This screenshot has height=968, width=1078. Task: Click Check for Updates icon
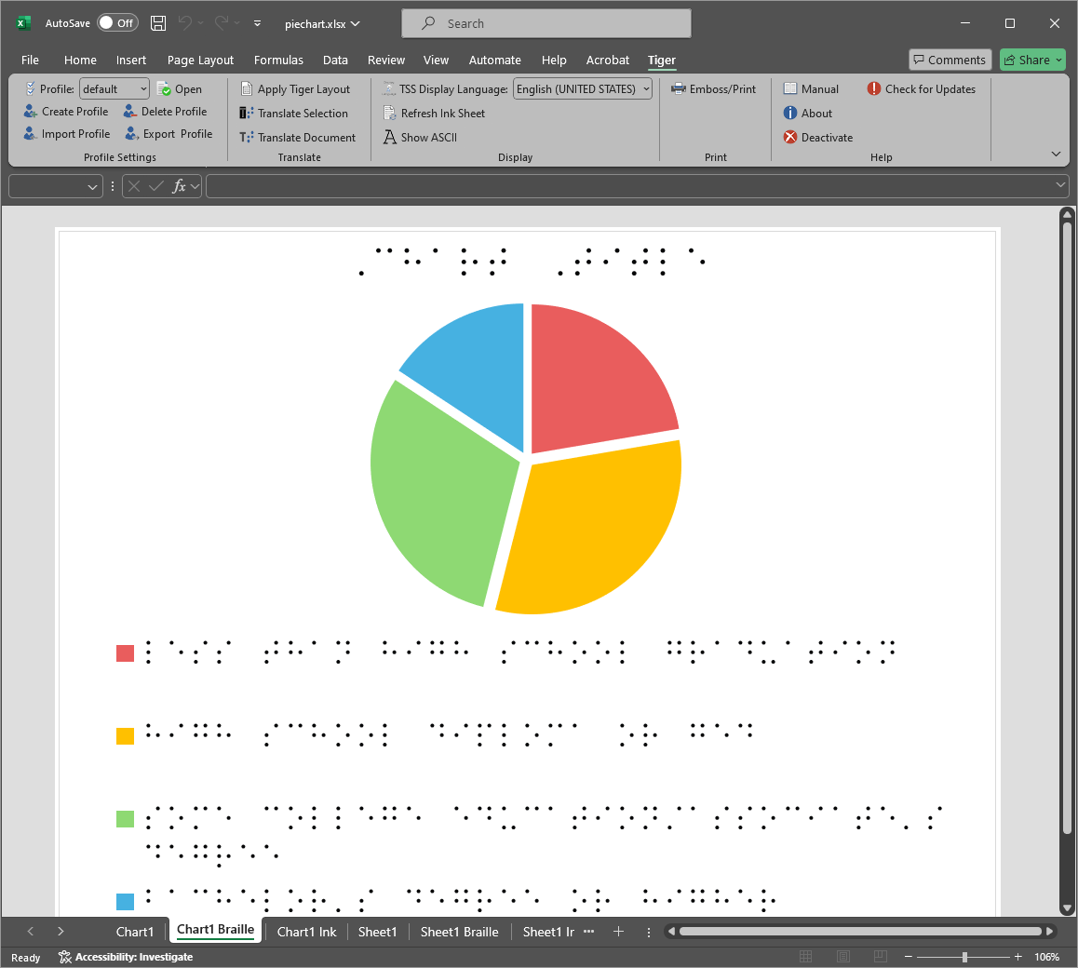click(x=874, y=89)
